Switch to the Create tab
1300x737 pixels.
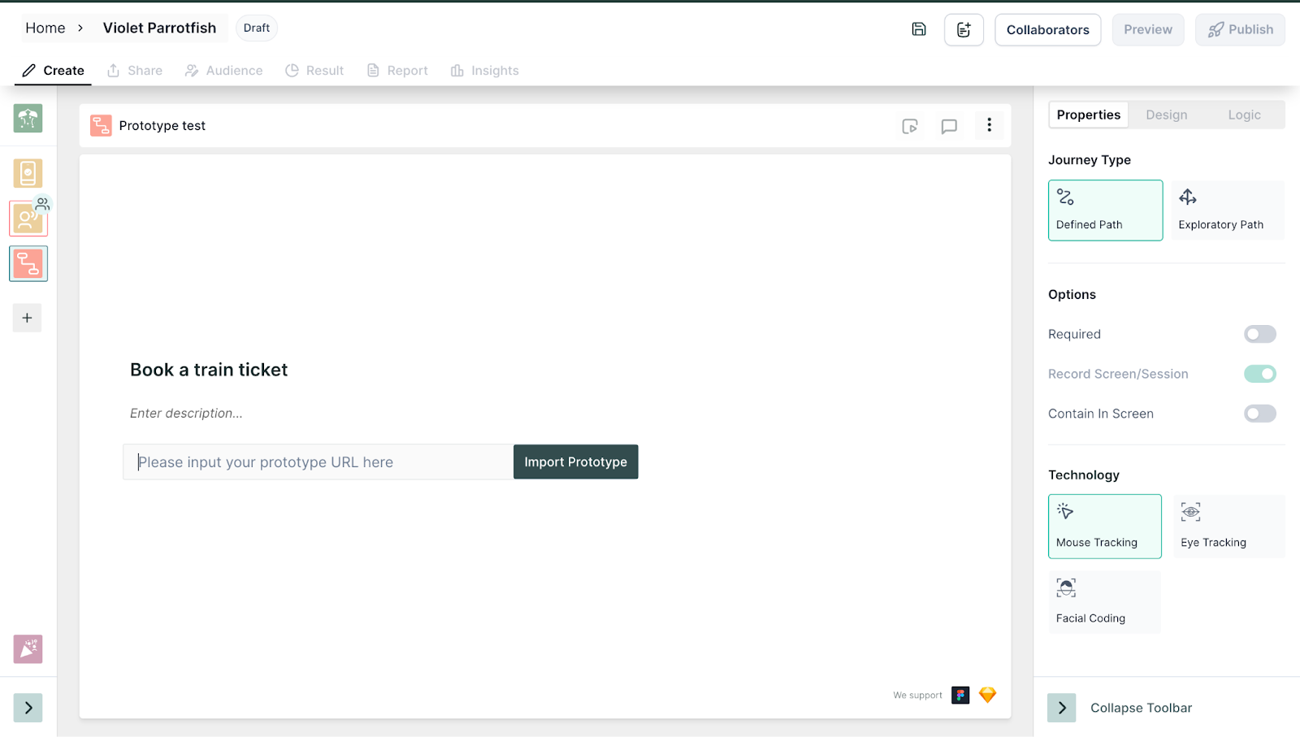coord(53,71)
